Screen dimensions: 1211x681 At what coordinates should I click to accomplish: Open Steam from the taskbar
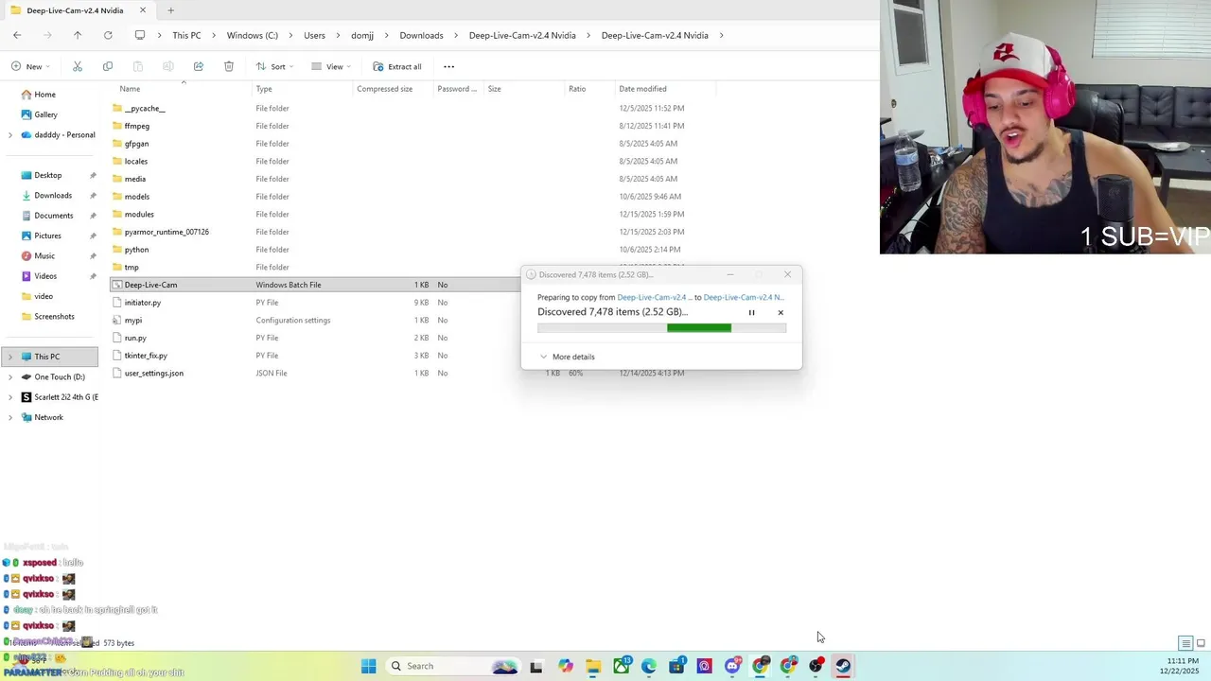pyautogui.click(x=843, y=666)
